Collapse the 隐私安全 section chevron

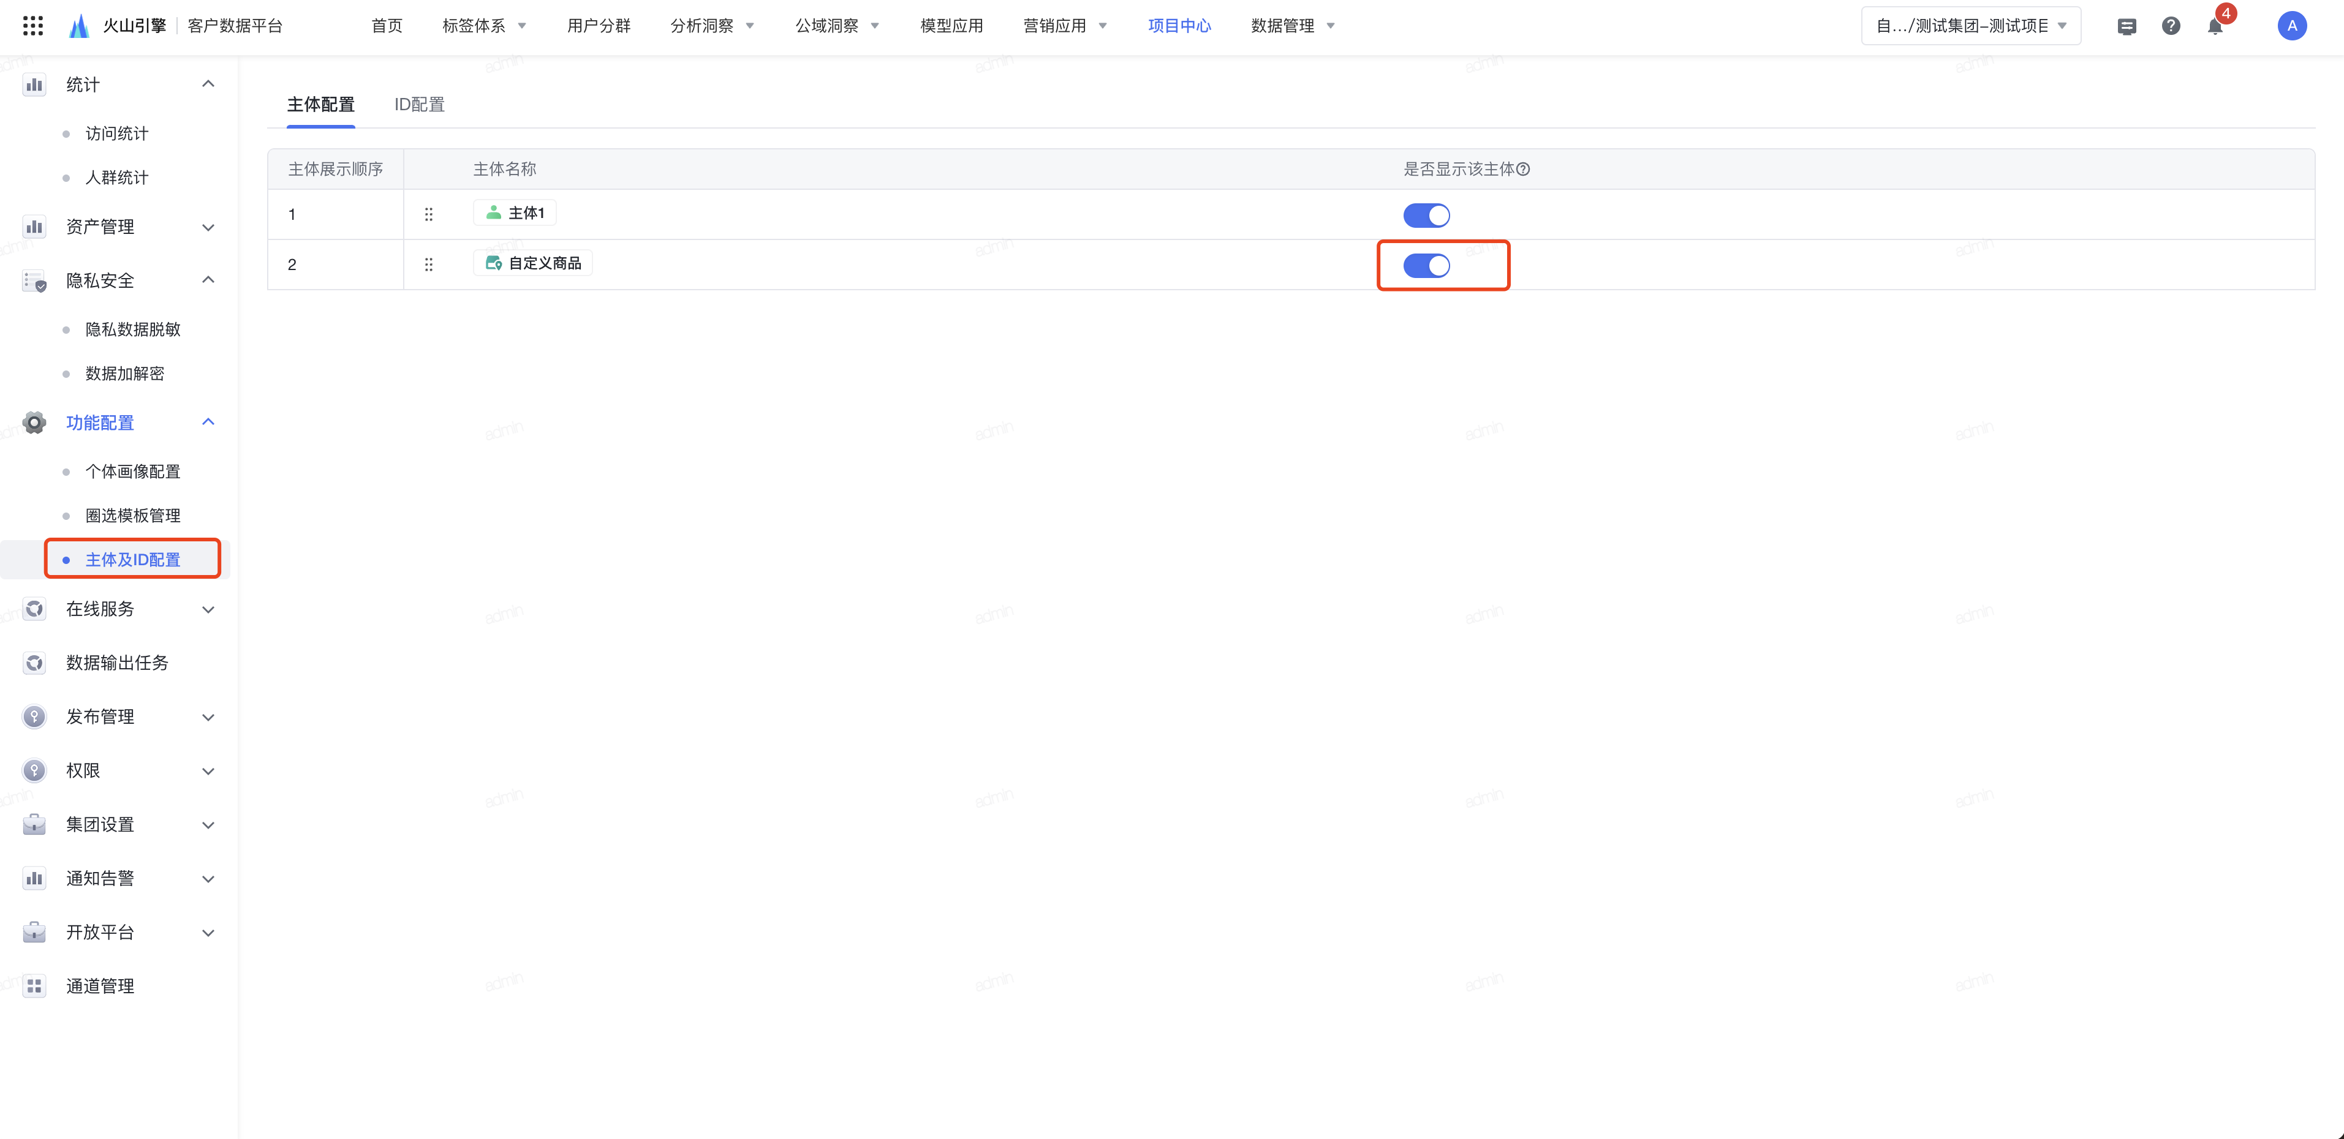click(208, 279)
